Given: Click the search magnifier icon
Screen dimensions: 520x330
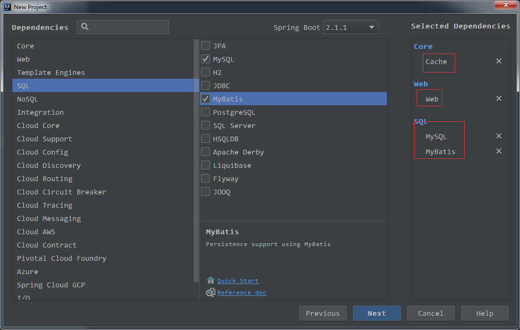Looking at the screenshot, I should (x=85, y=27).
